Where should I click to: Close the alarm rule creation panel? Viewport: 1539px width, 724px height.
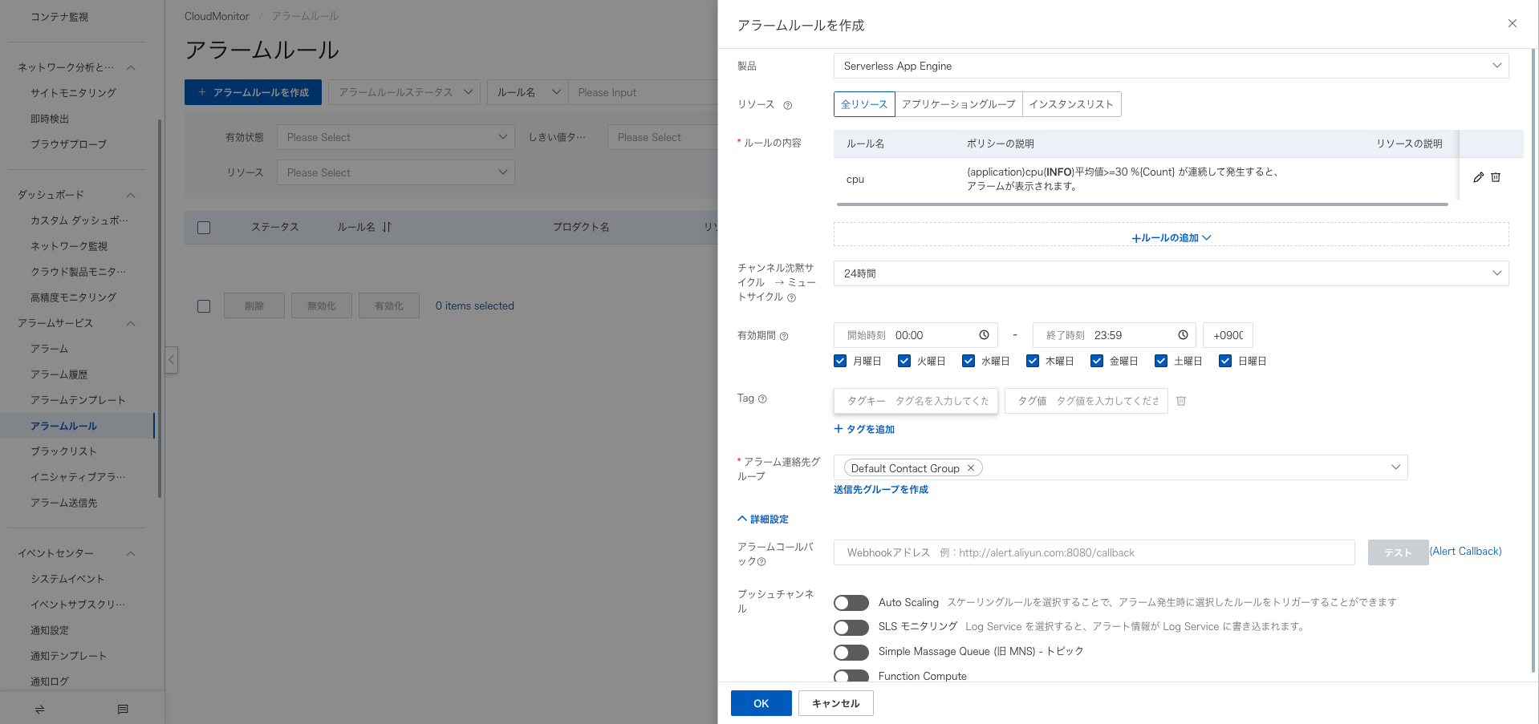point(1512,24)
